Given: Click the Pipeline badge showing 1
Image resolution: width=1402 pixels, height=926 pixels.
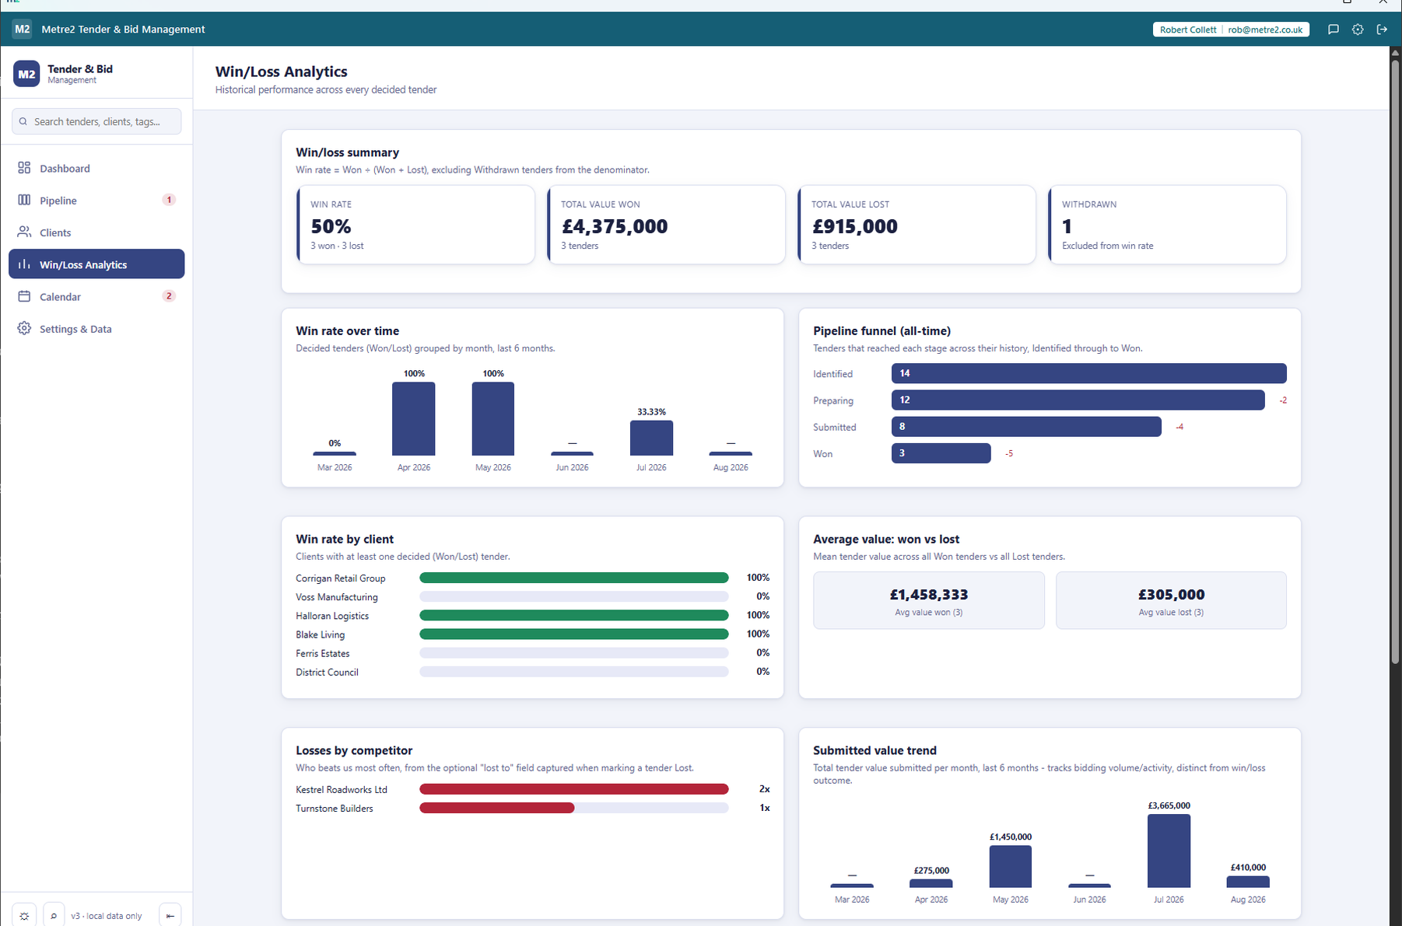Looking at the screenshot, I should (x=169, y=200).
